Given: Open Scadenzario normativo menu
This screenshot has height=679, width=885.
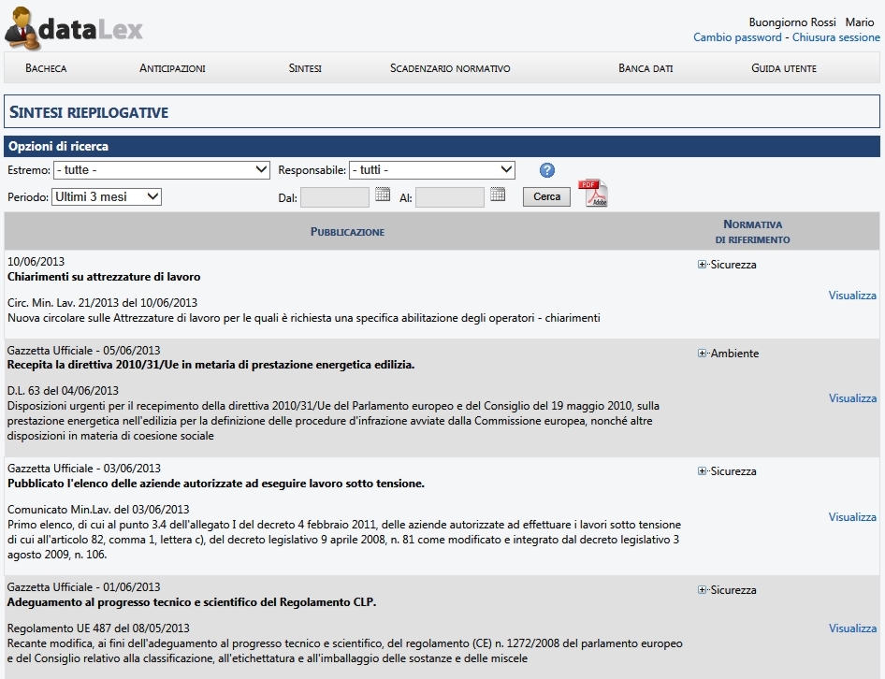Looking at the screenshot, I should click(x=450, y=68).
